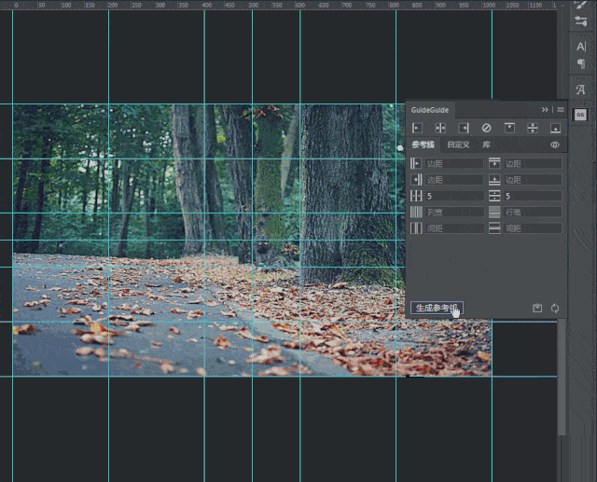Click the add horizontal midpoint guide icon
Viewport: 597px width, 482px height.
[533, 128]
